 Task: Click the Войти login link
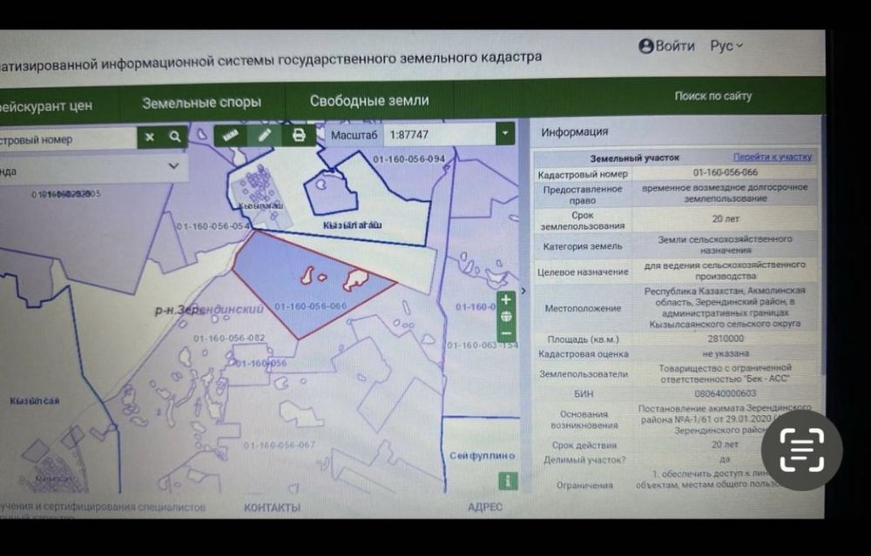pyautogui.click(x=674, y=46)
